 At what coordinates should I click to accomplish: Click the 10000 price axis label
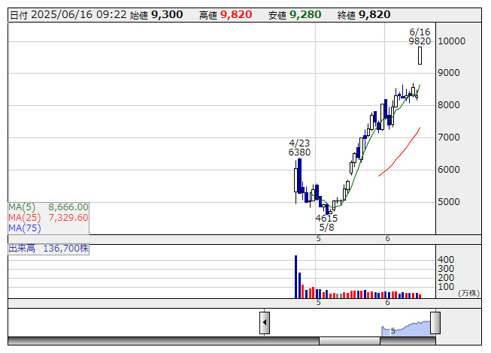[x=454, y=41]
